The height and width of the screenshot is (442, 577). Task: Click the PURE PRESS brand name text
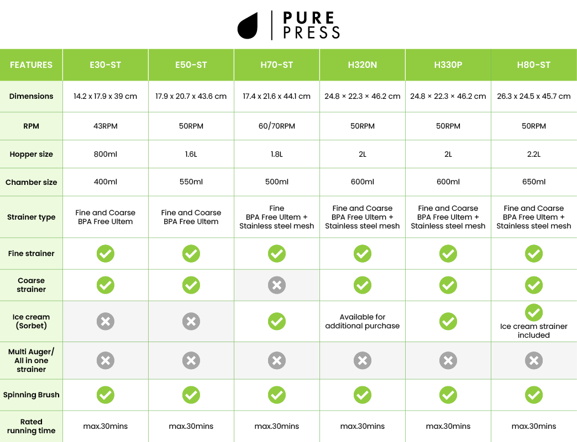click(x=311, y=26)
